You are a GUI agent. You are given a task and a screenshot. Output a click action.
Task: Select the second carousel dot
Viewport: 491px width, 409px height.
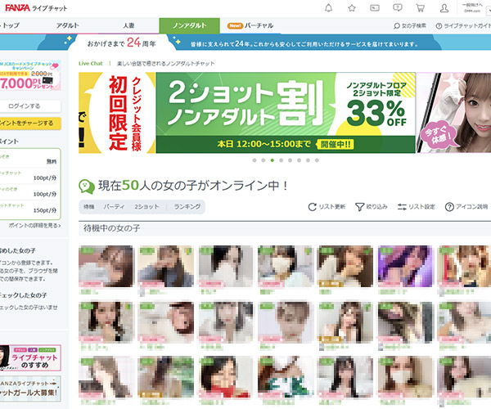(264, 160)
